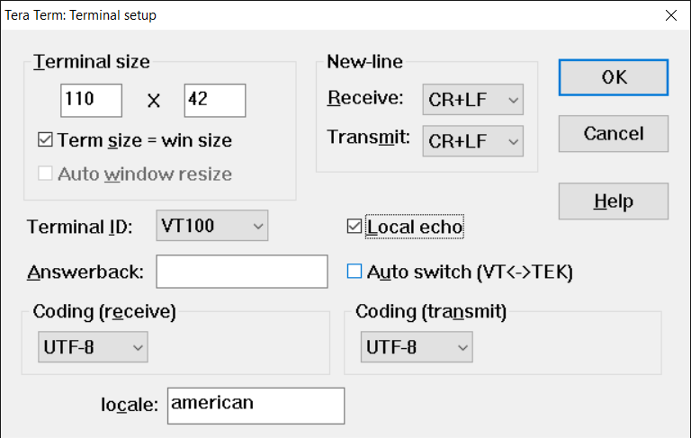Expand the Terminal ID VT100 dropdown
This screenshot has width=691, height=438.
coord(211,226)
